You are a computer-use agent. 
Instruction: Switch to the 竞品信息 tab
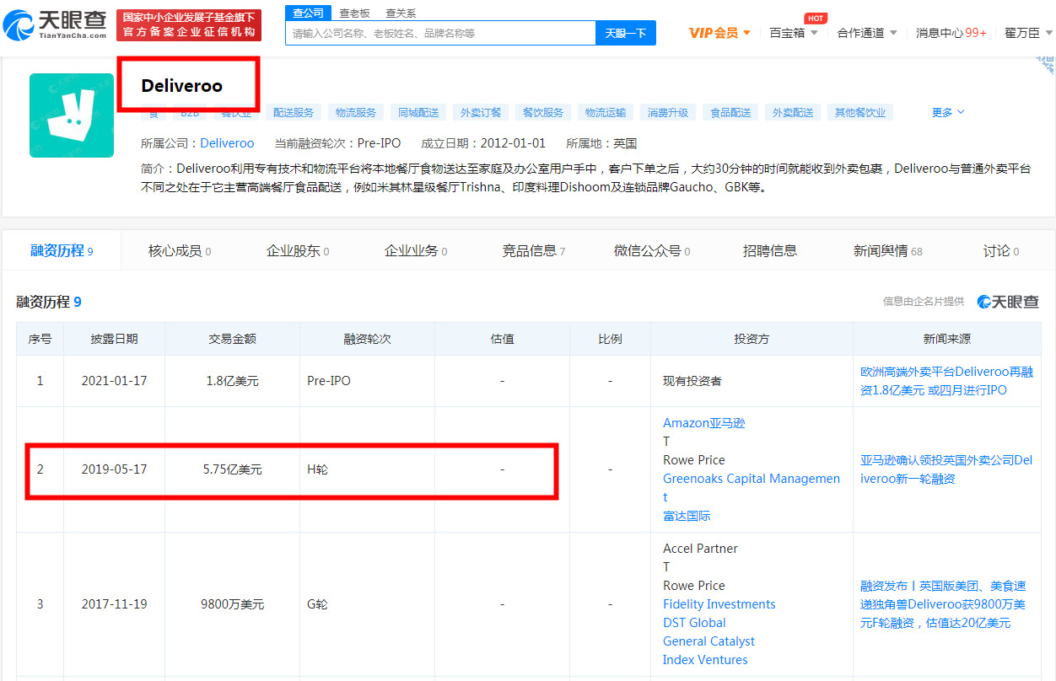(534, 250)
